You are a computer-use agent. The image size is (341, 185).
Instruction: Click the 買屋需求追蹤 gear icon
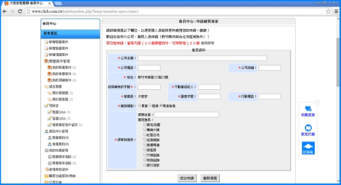[50, 163]
